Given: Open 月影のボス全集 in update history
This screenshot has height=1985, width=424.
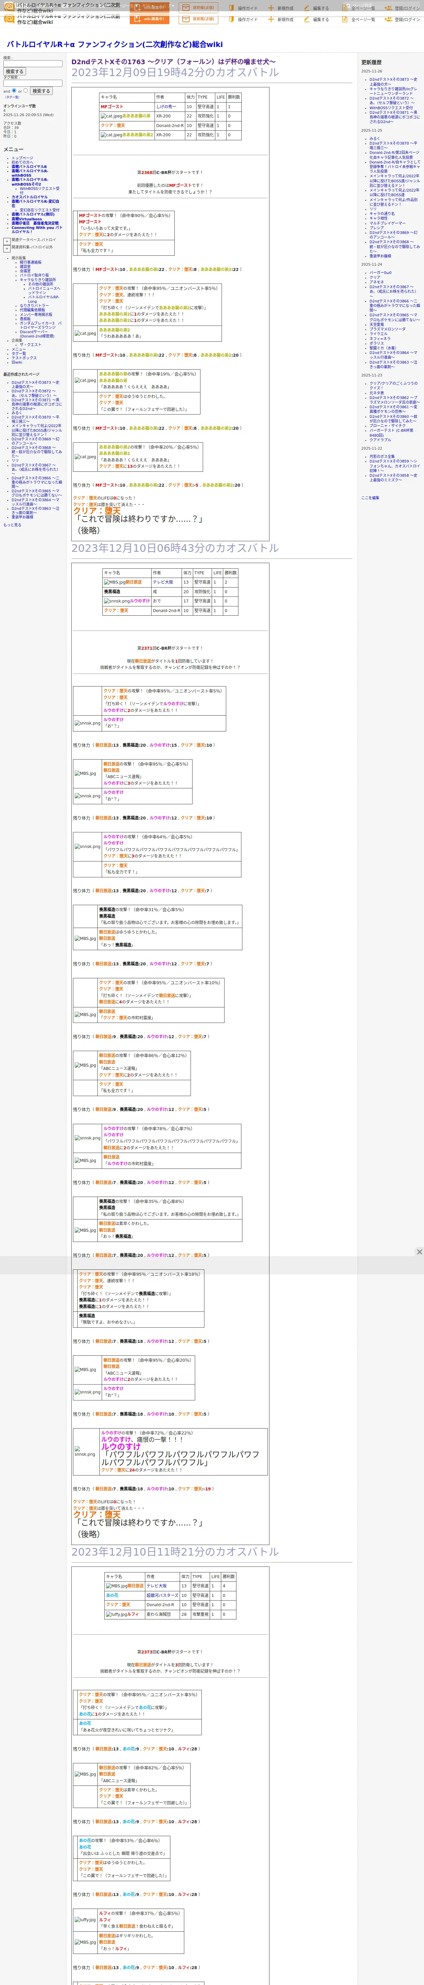Looking at the screenshot, I should coord(382,457).
